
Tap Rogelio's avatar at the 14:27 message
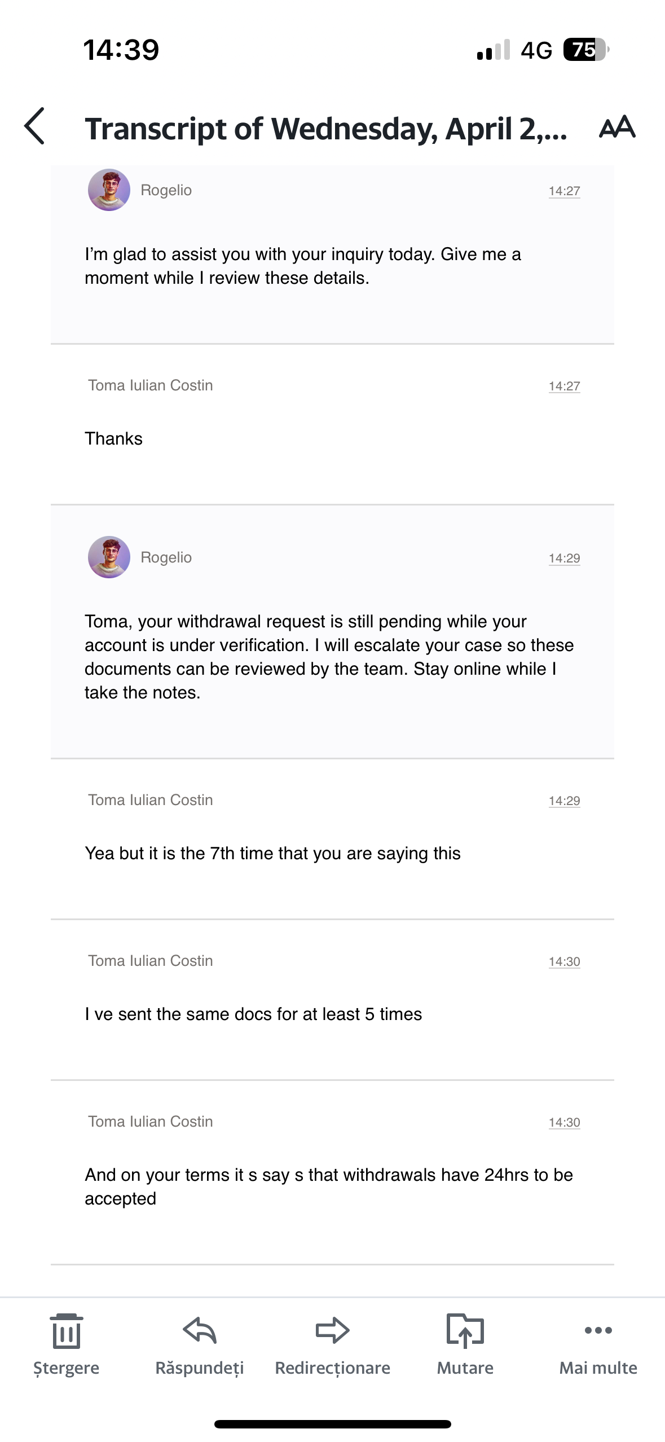pos(109,190)
